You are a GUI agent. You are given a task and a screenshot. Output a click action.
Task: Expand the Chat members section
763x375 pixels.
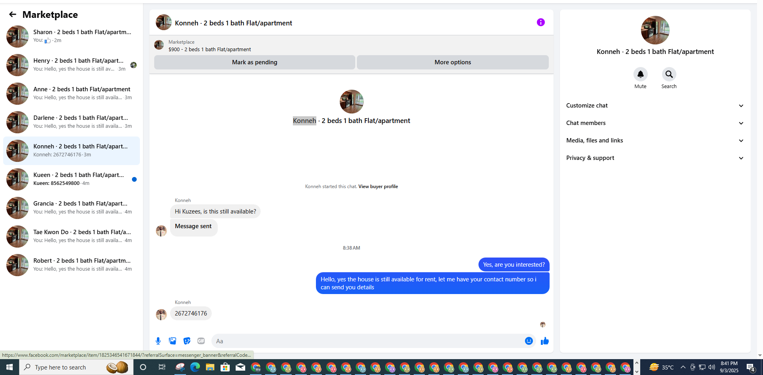655,123
